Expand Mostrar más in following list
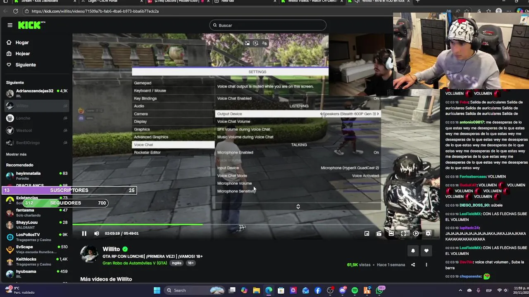 pyautogui.click(x=16, y=154)
